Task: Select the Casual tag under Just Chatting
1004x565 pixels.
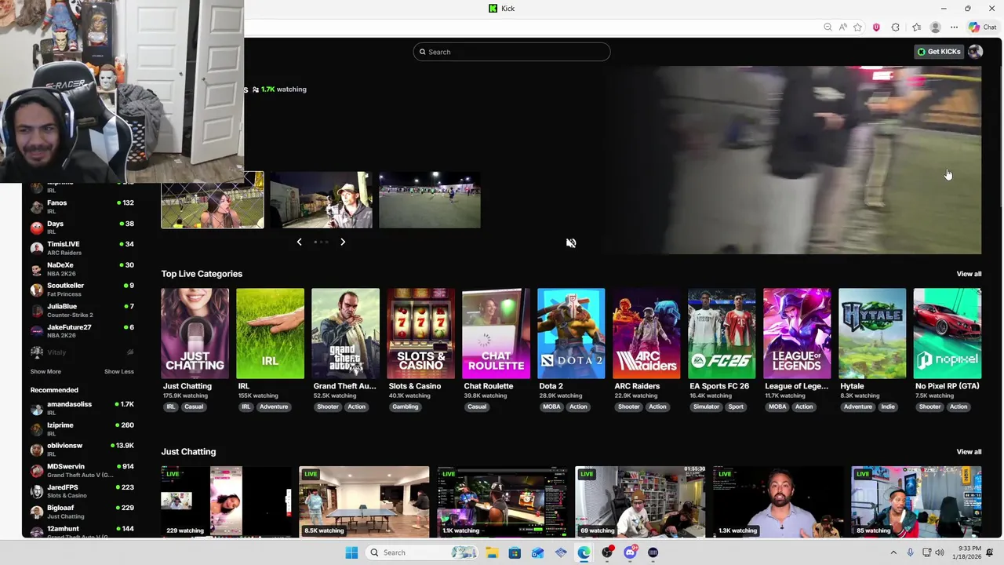Action: (194, 406)
